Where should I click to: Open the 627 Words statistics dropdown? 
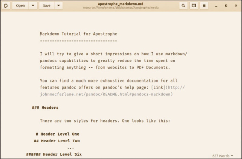223,156
